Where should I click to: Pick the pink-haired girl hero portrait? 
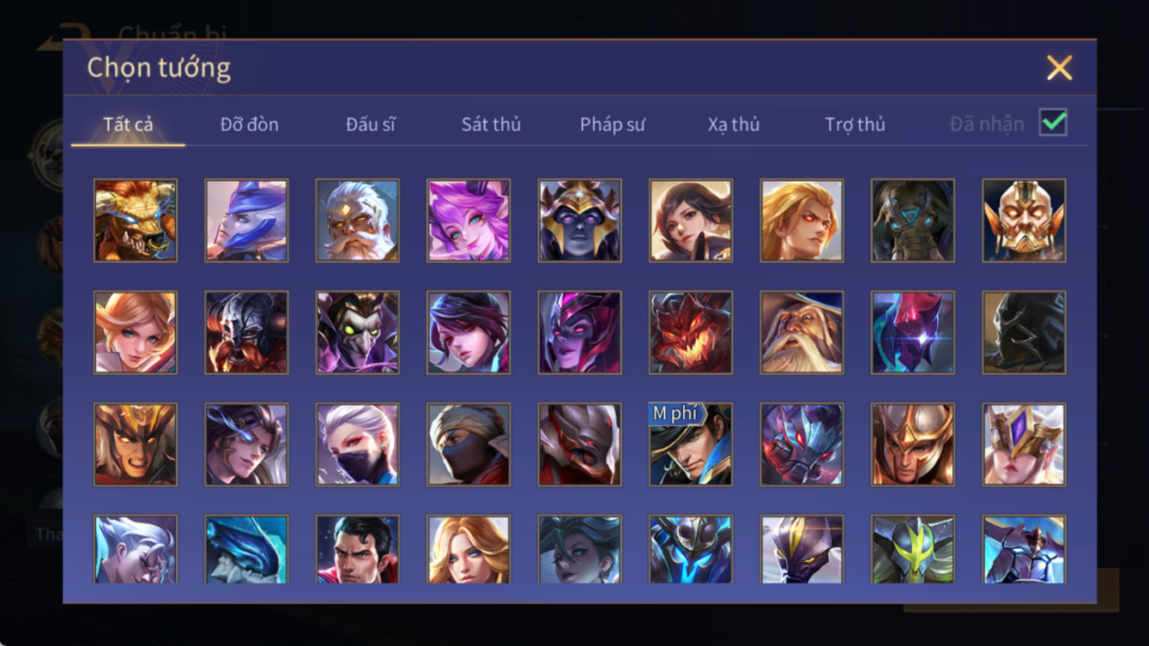[469, 220]
